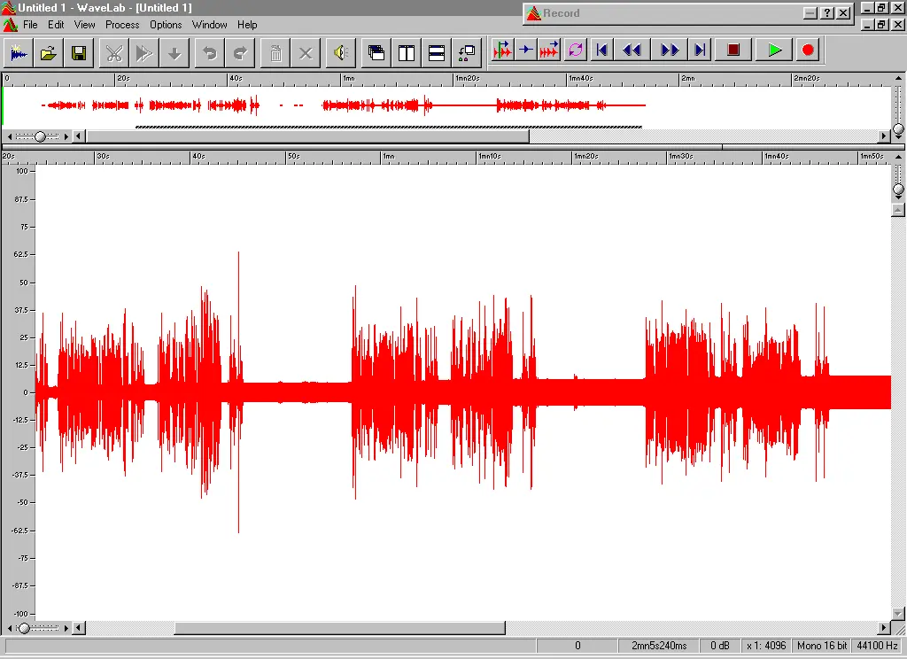Viewport: 907px width, 659px height.
Task: Open the Process menu
Action: (x=122, y=25)
